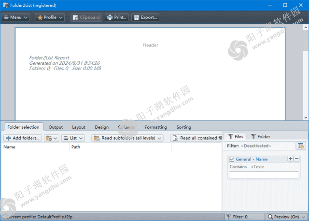Click Add folders... button

click(x=23, y=138)
